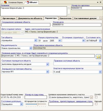
Task: Click the Номер дела label
Action: point(58,22)
